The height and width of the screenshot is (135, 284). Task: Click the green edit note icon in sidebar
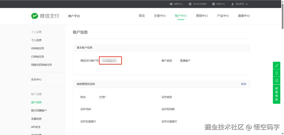(277, 81)
